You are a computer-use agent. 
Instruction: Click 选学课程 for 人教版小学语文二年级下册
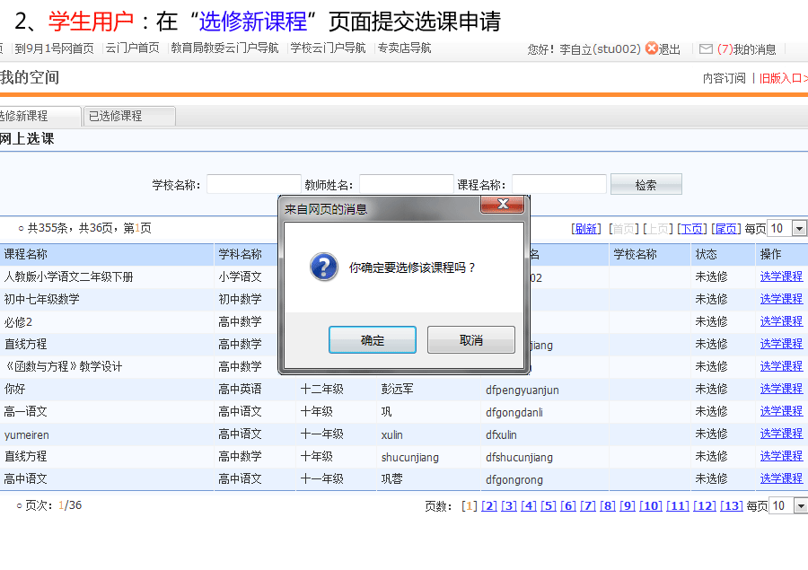[781, 276]
